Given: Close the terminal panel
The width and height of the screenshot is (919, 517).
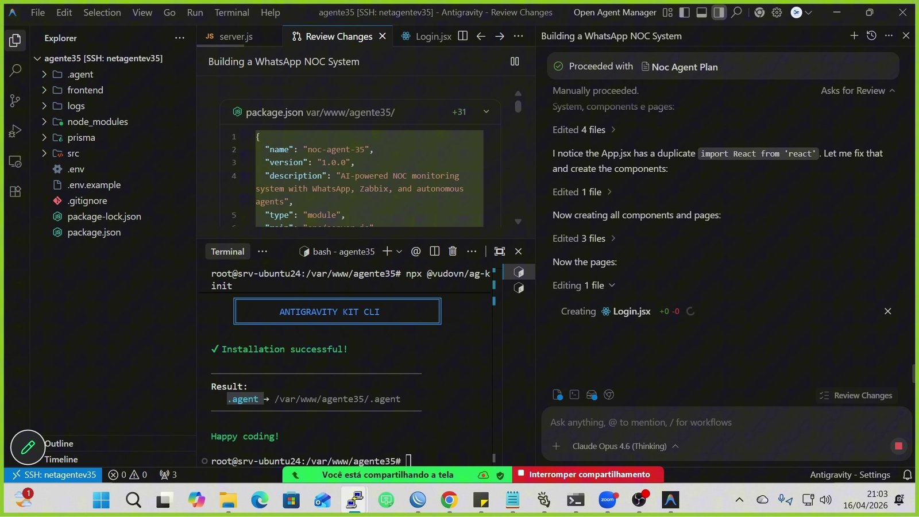Looking at the screenshot, I should click(x=519, y=251).
